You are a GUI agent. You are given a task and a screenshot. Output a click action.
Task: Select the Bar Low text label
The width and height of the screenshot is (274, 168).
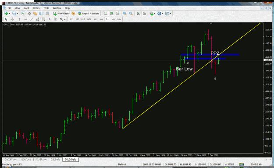[x=184, y=69]
